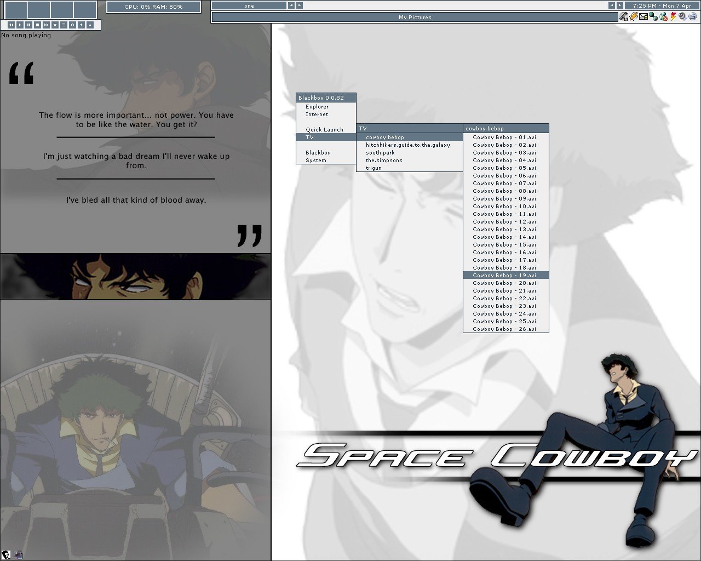Switch to the second workspace pager cell
The image size is (701, 561).
(39, 9)
